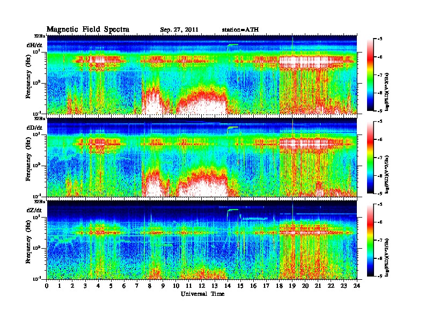Click the dZ/dt spectrogram plot

pos(202,240)
